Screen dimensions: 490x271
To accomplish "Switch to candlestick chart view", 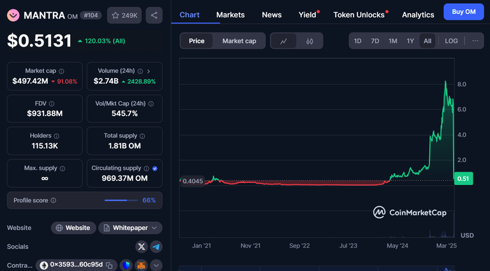I will tap(309, 41).
